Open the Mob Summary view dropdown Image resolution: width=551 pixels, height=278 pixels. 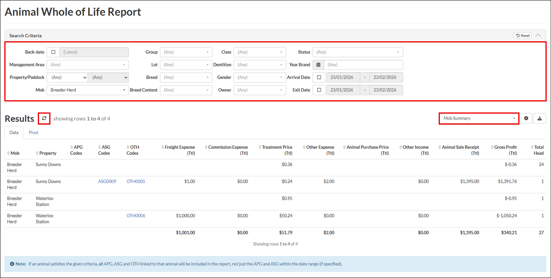(478, 118)
